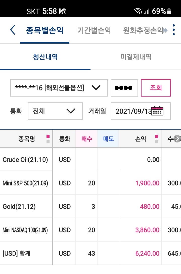Tap the battery indicator icon
Screen dimensions: 181x274
point(169,11)
